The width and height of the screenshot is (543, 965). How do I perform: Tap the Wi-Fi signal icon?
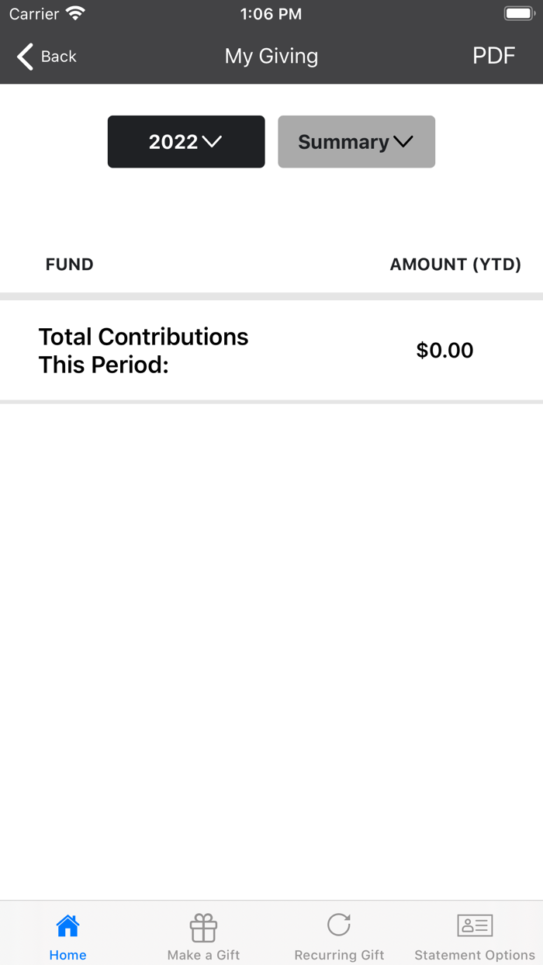point(75,14)
